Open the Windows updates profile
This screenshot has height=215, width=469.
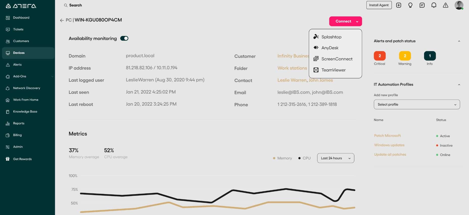pyautogui.click(x=389, y=145)
